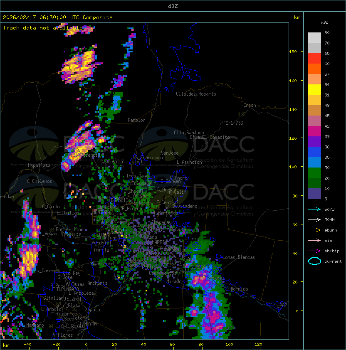Pick the magenta swatch in dBZ scale
The height and width of the screenshot is (350, 346).
tap(314, 131)
